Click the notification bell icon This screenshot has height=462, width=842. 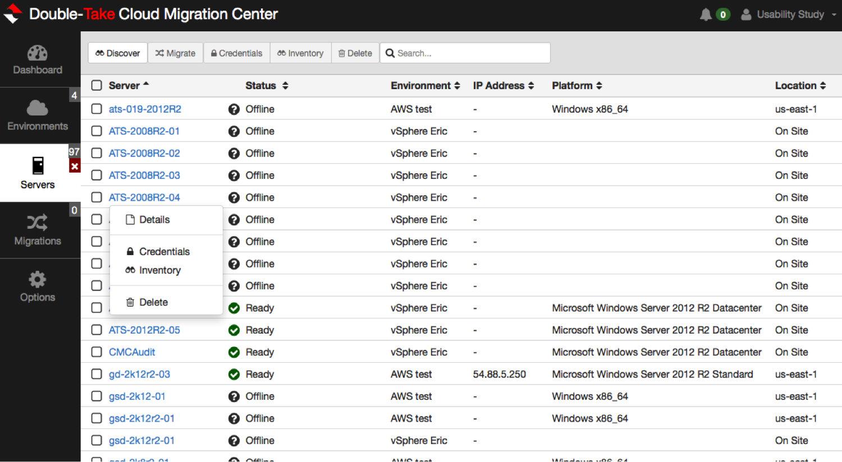pyautogui.click(x=706, y=15)
